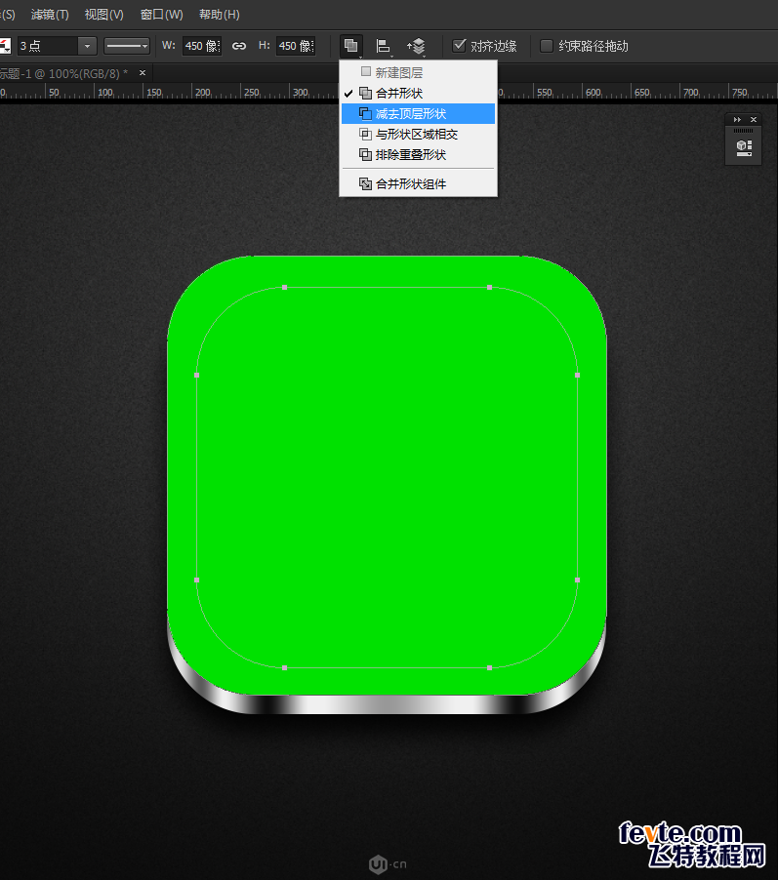Open the path alignment options icon
The width and height of the screenshot is (778, 880).
384,46
